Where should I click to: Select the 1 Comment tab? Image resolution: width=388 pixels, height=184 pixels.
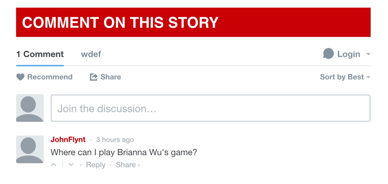[x=40, y=54]
